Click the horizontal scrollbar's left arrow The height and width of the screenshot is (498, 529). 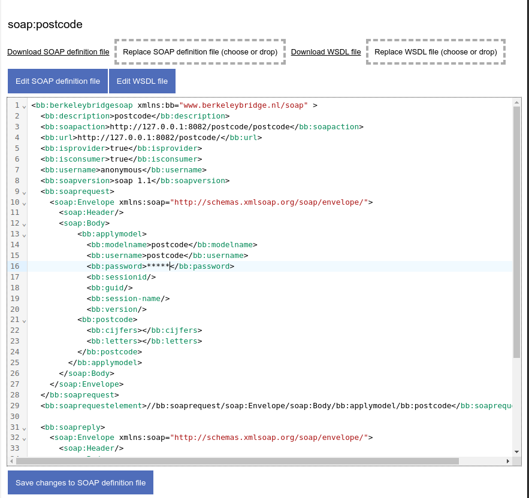tap(12, 461)
